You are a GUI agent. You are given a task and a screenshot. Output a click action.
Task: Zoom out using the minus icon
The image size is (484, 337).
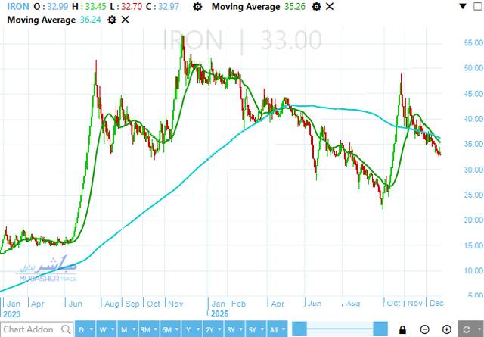tap(424, 329)
